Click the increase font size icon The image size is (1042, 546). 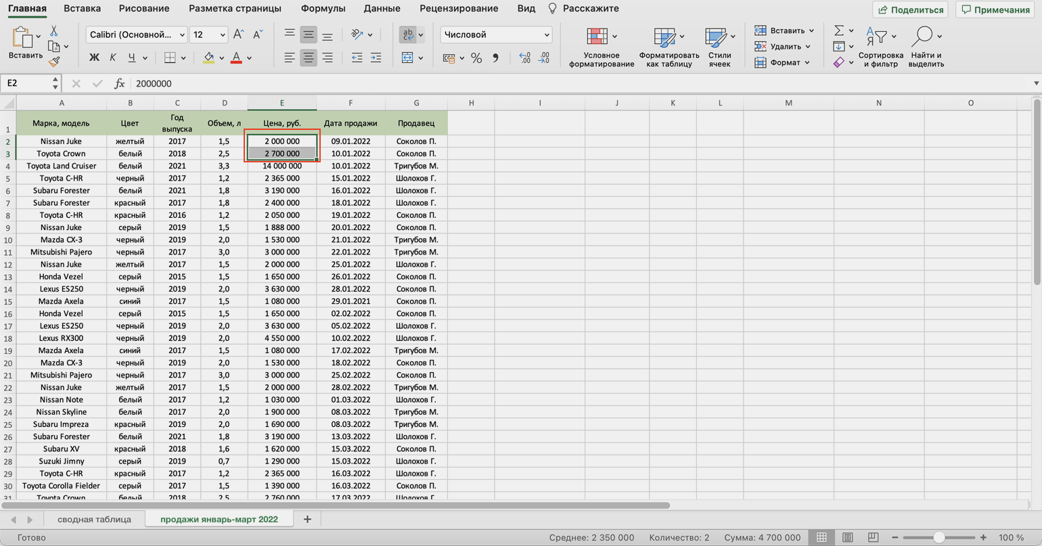[x=238, y=35]
